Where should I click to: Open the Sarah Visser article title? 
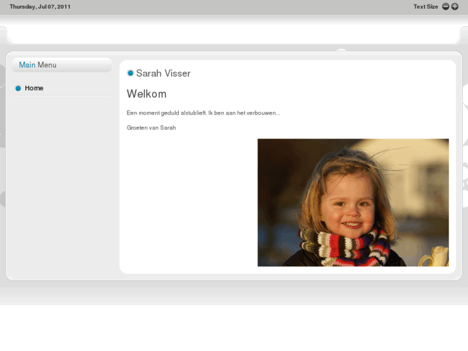pos(164,73)
